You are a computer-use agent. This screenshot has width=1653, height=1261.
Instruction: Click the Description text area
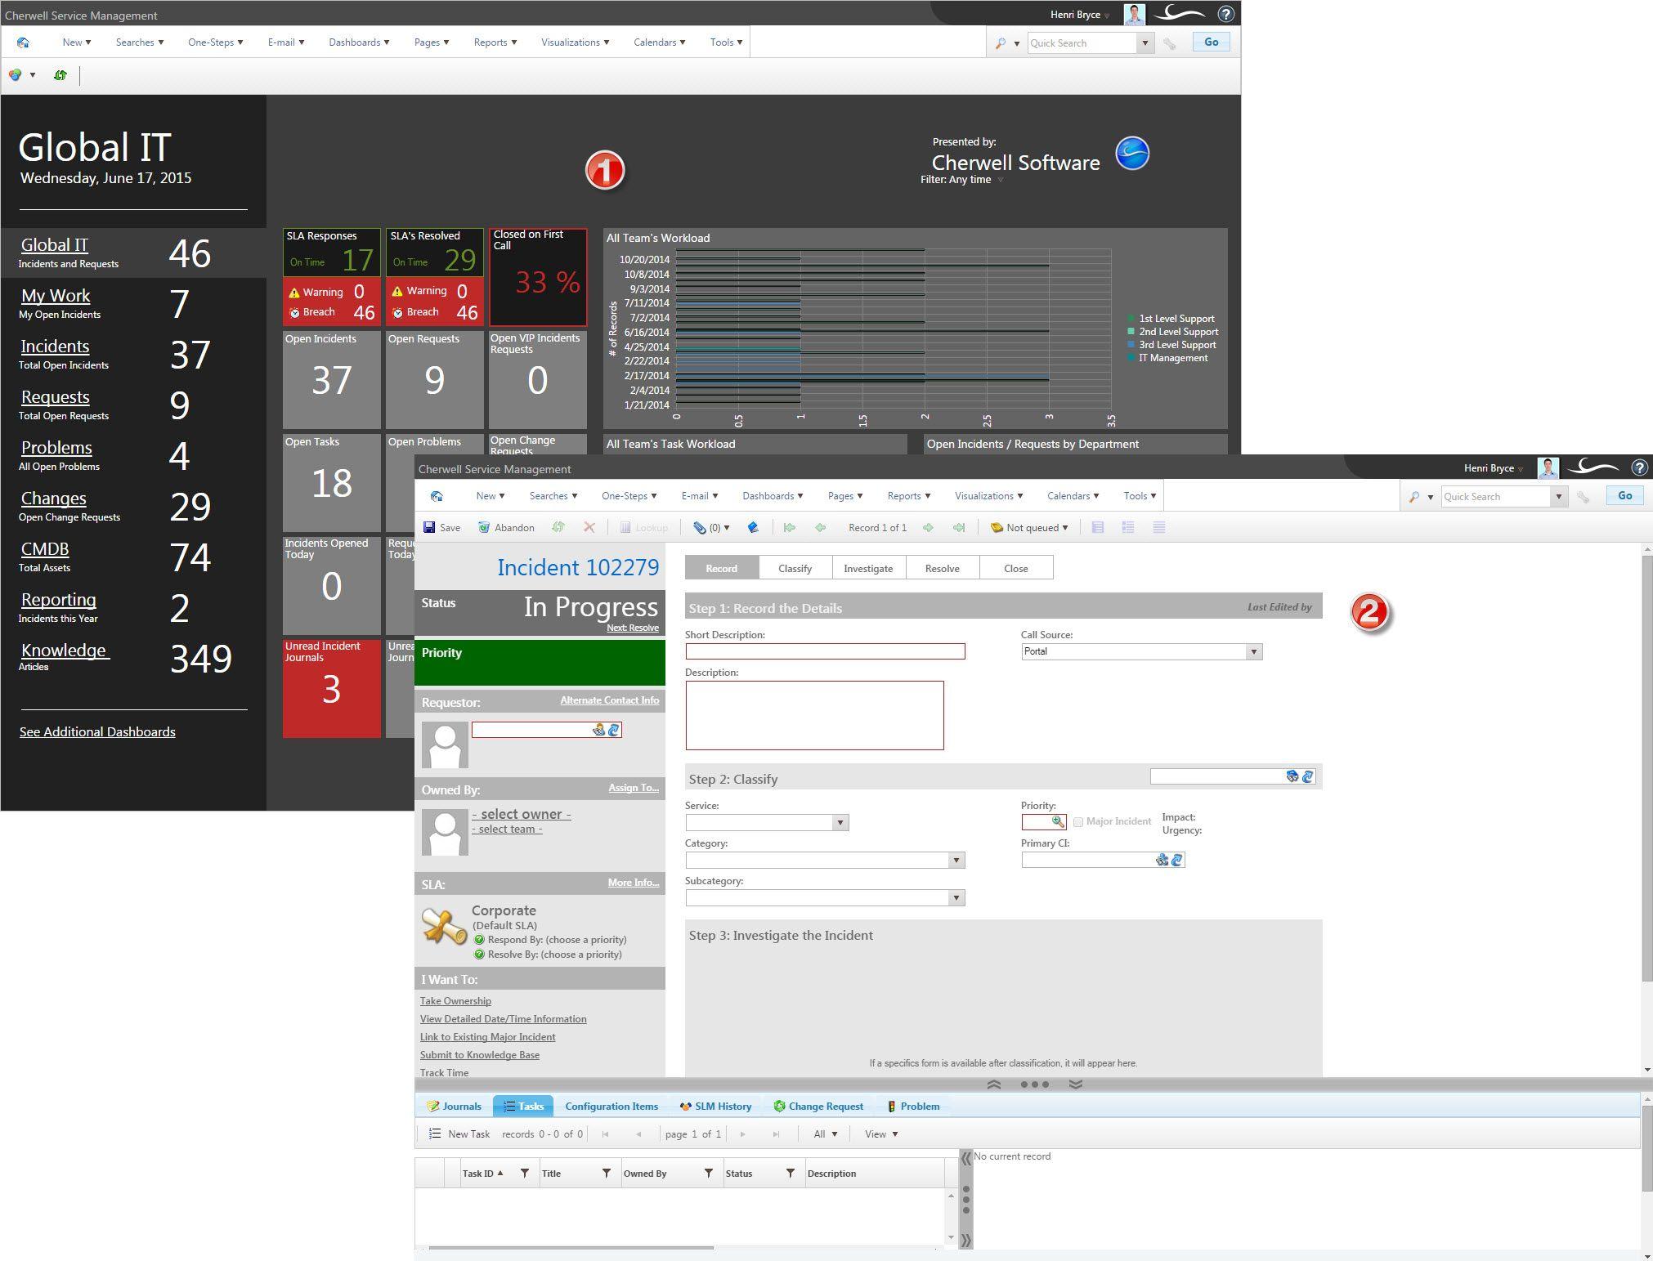pos(814,715)
